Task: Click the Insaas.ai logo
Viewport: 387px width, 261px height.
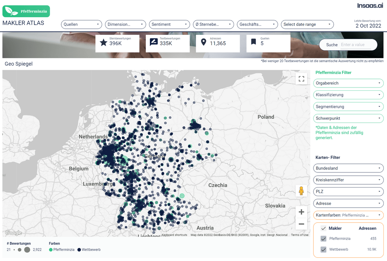Action: click(370, 5)
